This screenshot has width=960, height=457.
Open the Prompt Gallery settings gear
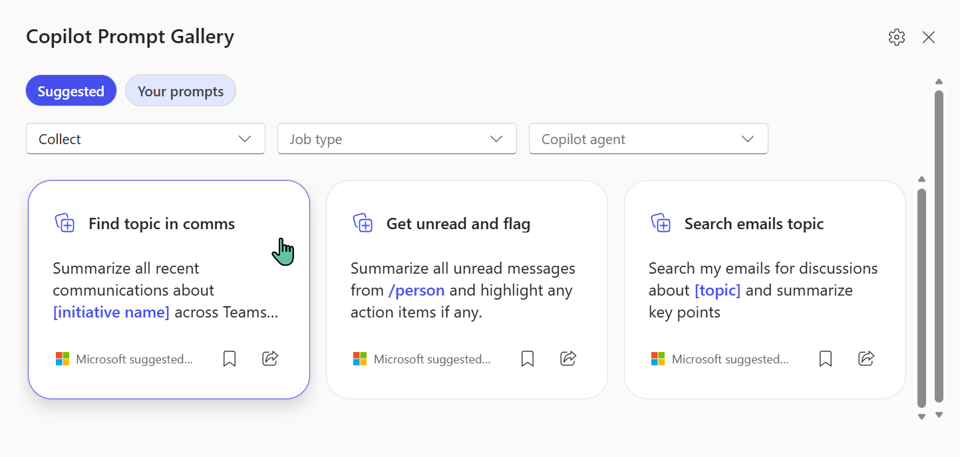896,37
